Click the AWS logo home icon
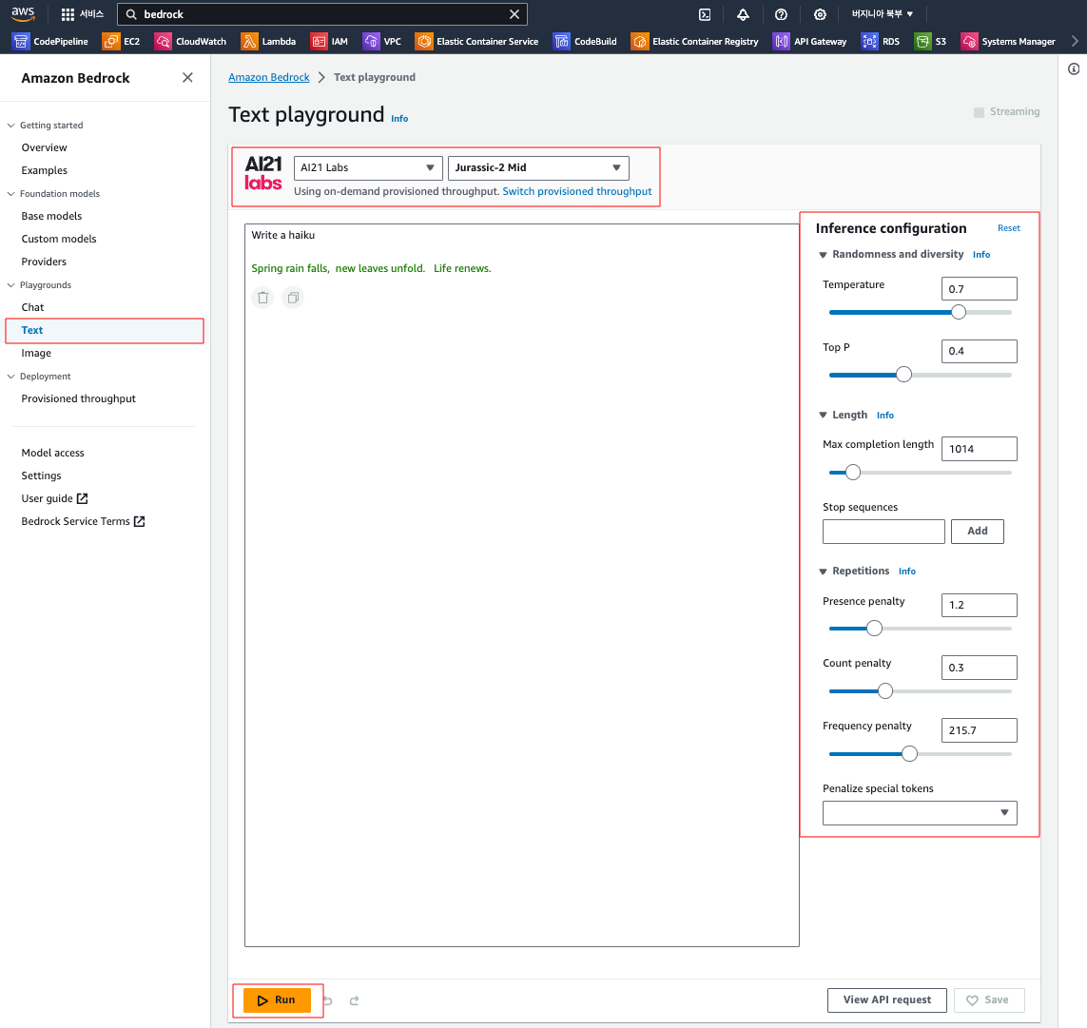This screenshot has width=1087, height=1028. click(x=23, y=14)
